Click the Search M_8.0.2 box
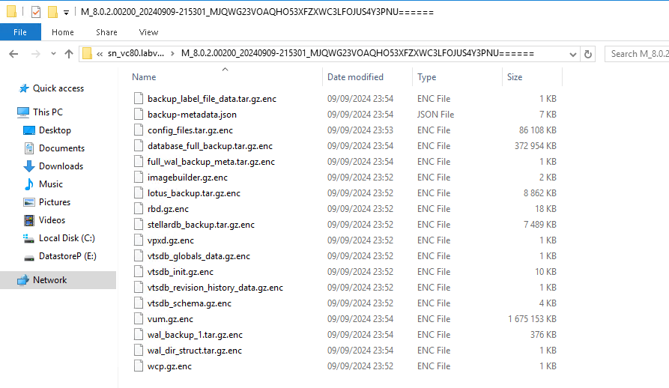Image resolution: width=669 pixels, height=388 pixels. (637, 54)
